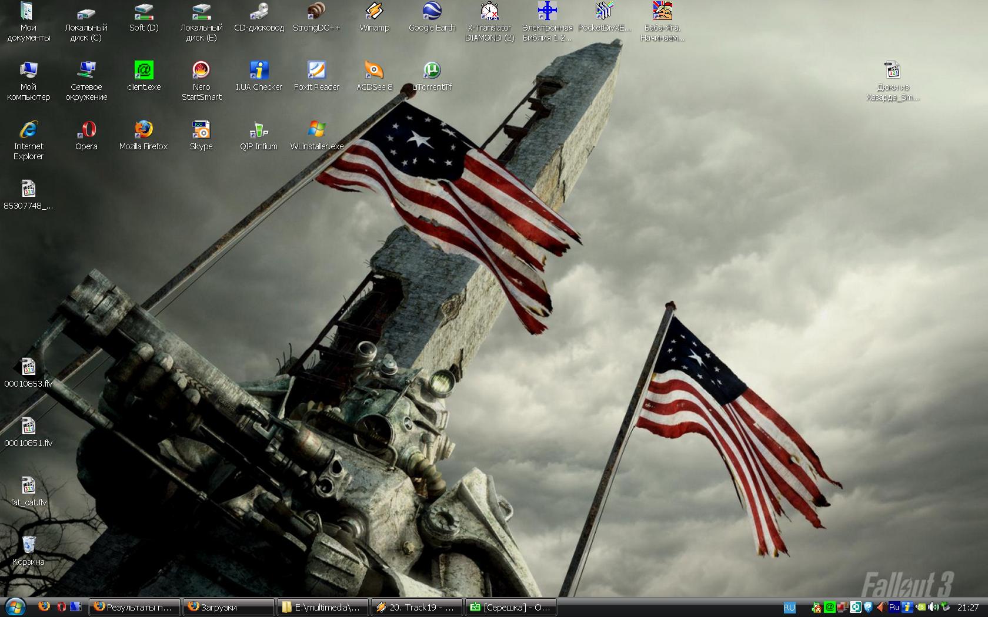This screenshot has height=617, width=988.
Task: Open the Корзина recycle bin
Action: 28,545
